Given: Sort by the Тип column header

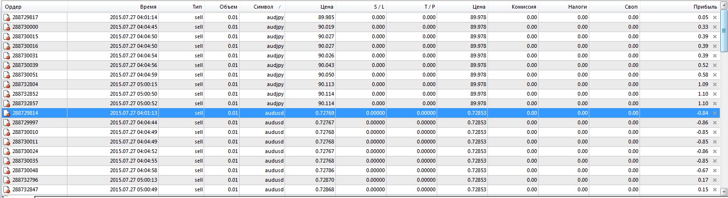Looking at the screenshot, I should point(182,7).
